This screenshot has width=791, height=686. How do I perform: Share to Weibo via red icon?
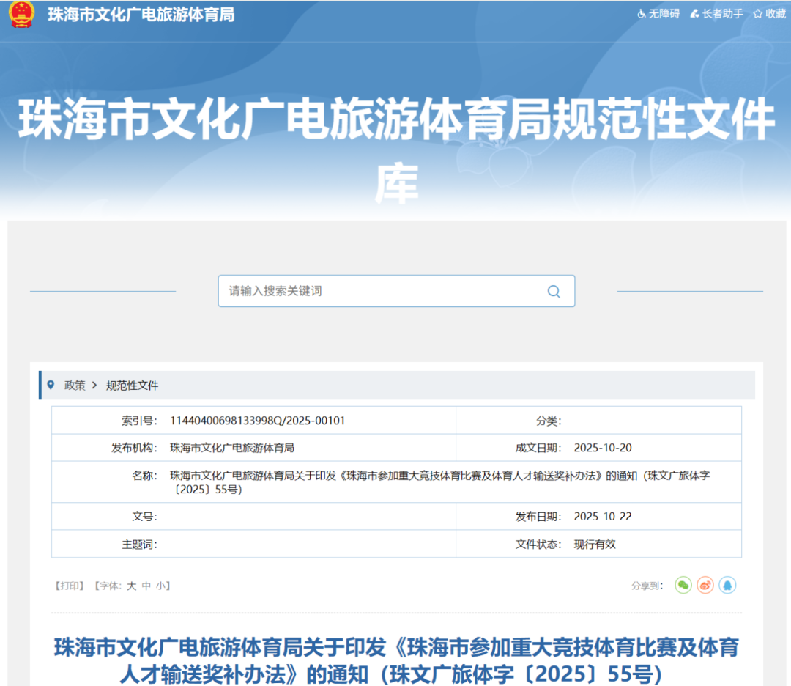tap(705, 585)
